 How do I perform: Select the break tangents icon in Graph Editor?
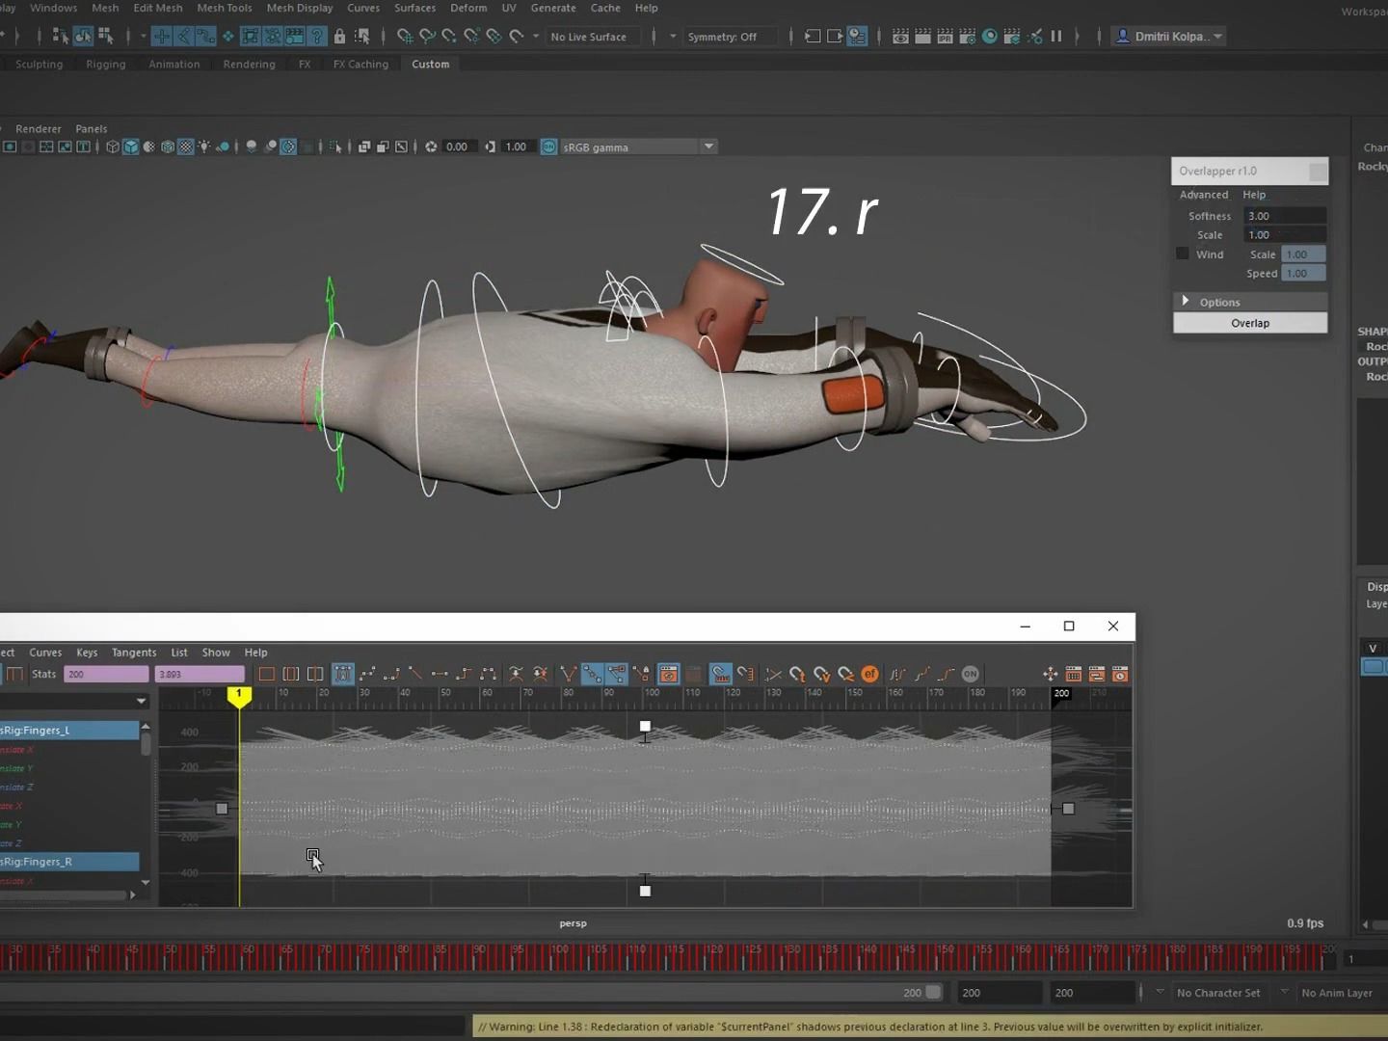tap(567, 675)
